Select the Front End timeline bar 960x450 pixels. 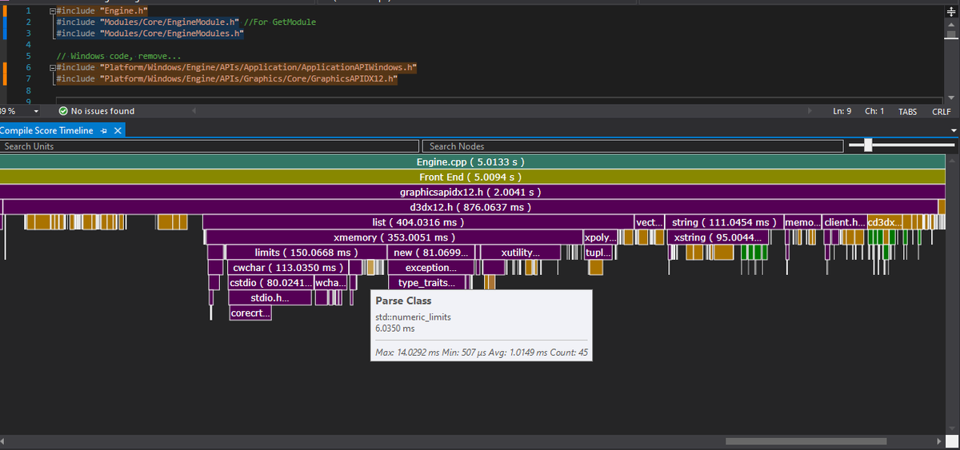pyautogui.click(x=473, y=177)
